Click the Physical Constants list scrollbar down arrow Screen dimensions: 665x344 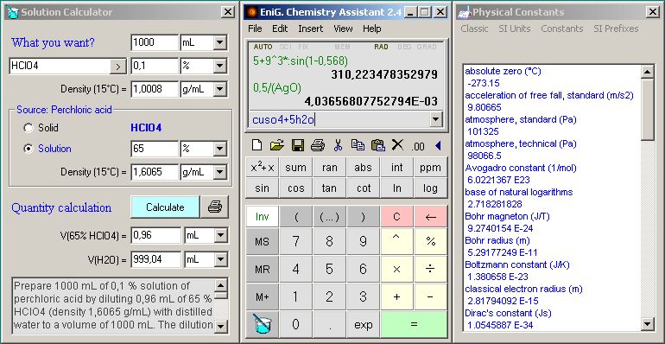[x=647, y=324]
